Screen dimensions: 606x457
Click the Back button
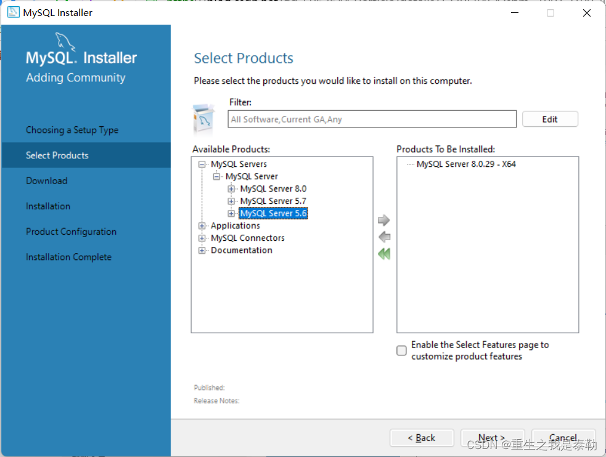pyautogui.click(x=422, y=438)
